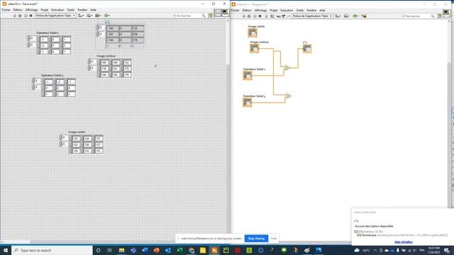The image size is (454, 255).
Task: Click VI icon in Face-avant window corner
Action: [x=226, y=13]
